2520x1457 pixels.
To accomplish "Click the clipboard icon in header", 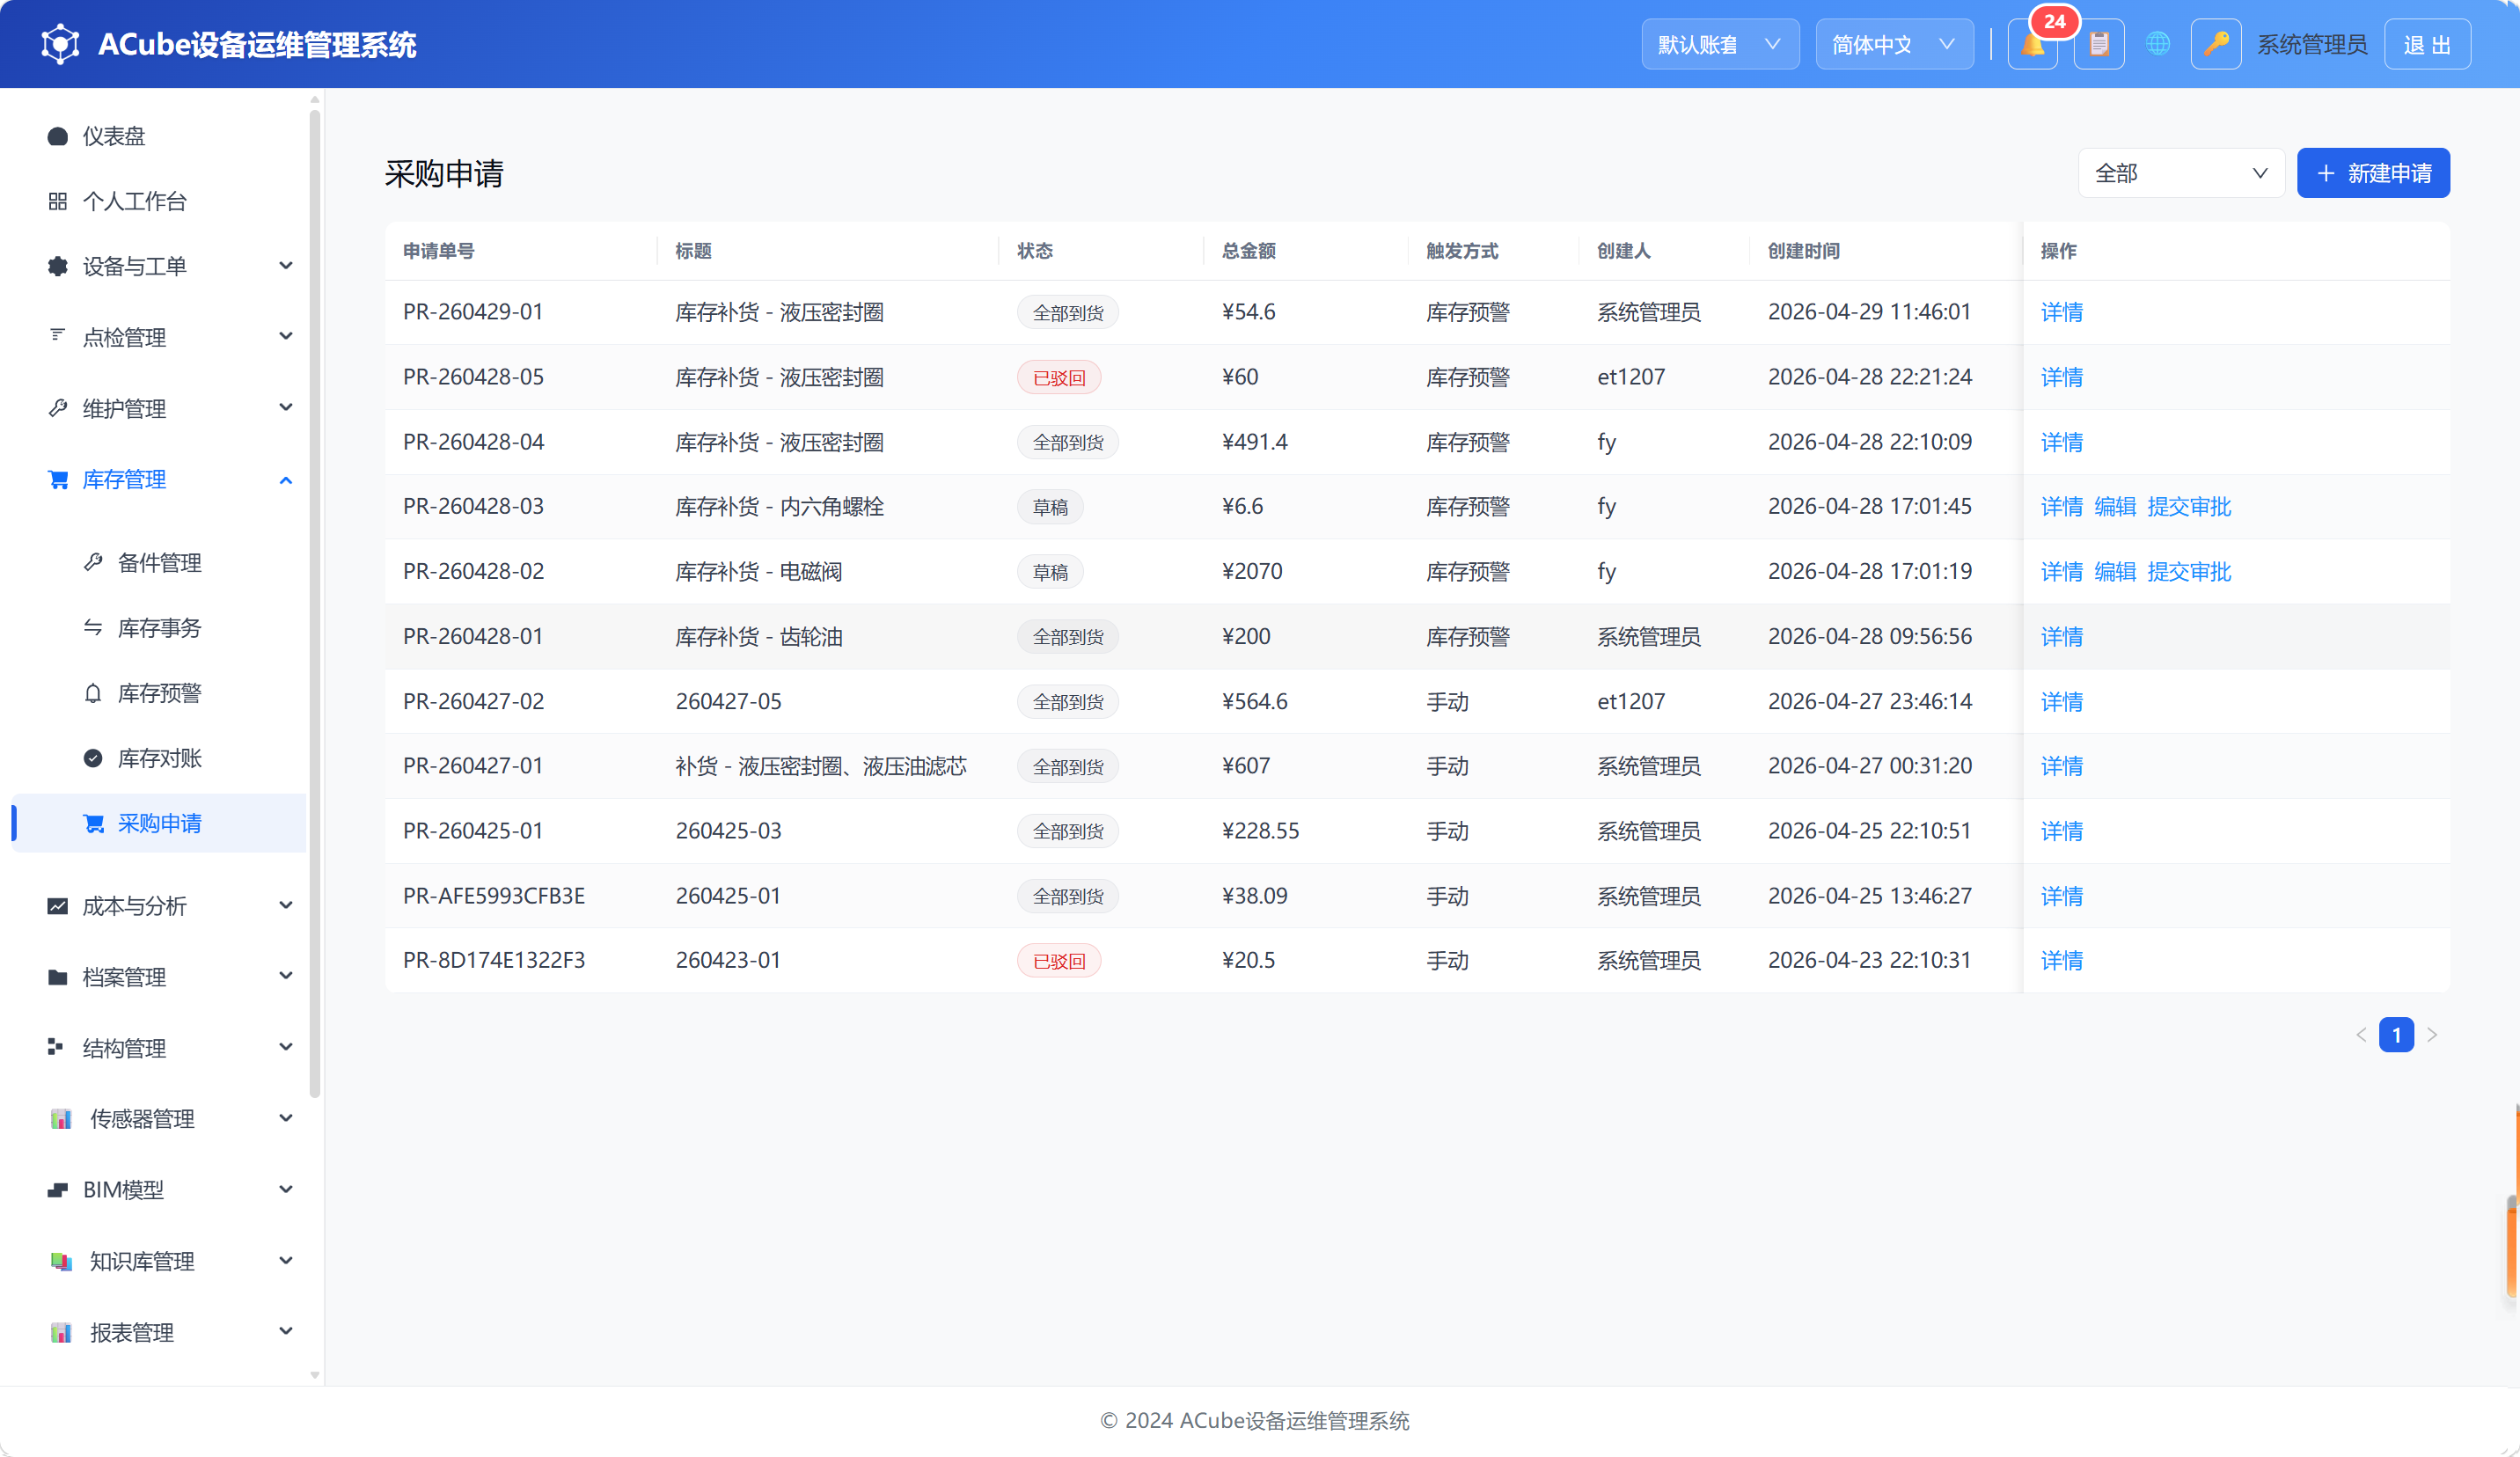I will (2099, 44).
